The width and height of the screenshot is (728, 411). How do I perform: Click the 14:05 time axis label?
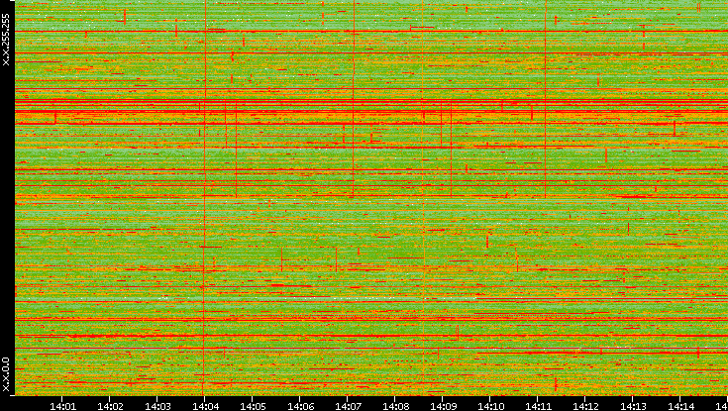pos(253,406)
